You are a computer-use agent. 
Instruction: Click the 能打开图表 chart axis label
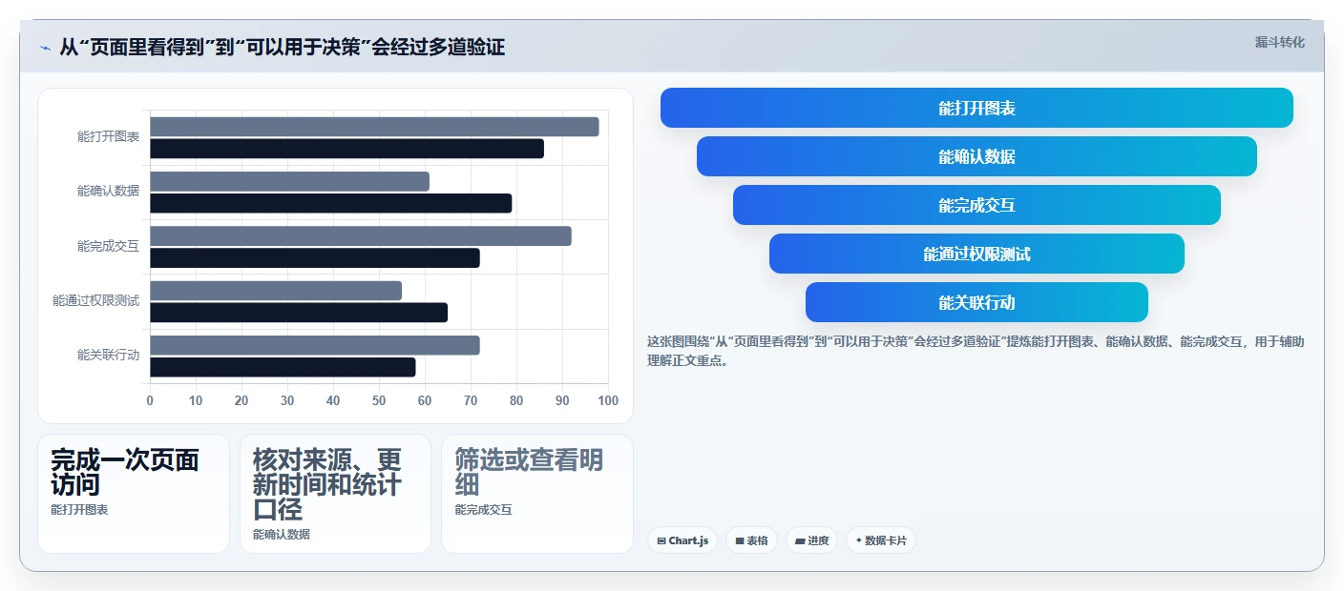coord(108,137)
